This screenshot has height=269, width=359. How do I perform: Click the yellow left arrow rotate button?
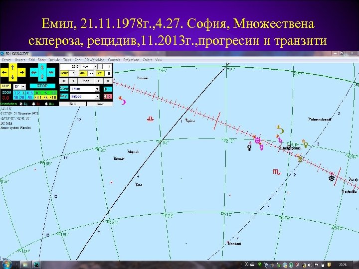4,73
